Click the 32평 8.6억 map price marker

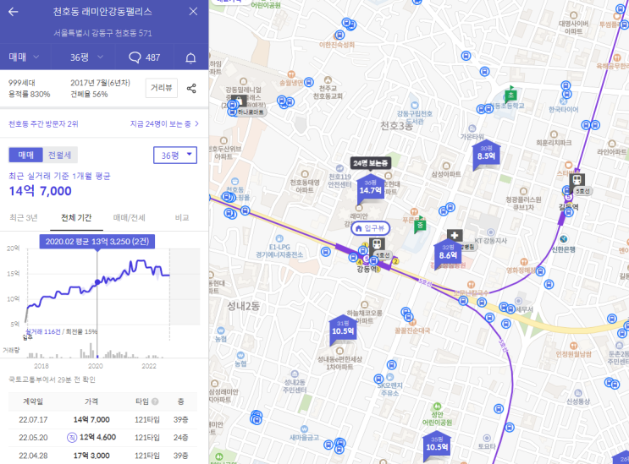click(448, 253)
